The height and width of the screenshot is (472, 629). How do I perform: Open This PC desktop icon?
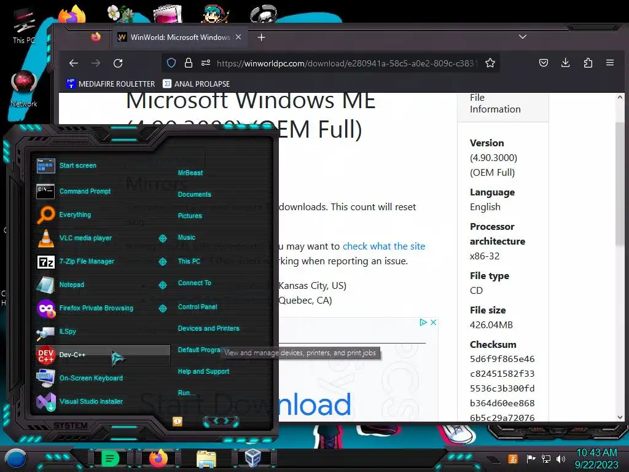[x=24, y=26]
